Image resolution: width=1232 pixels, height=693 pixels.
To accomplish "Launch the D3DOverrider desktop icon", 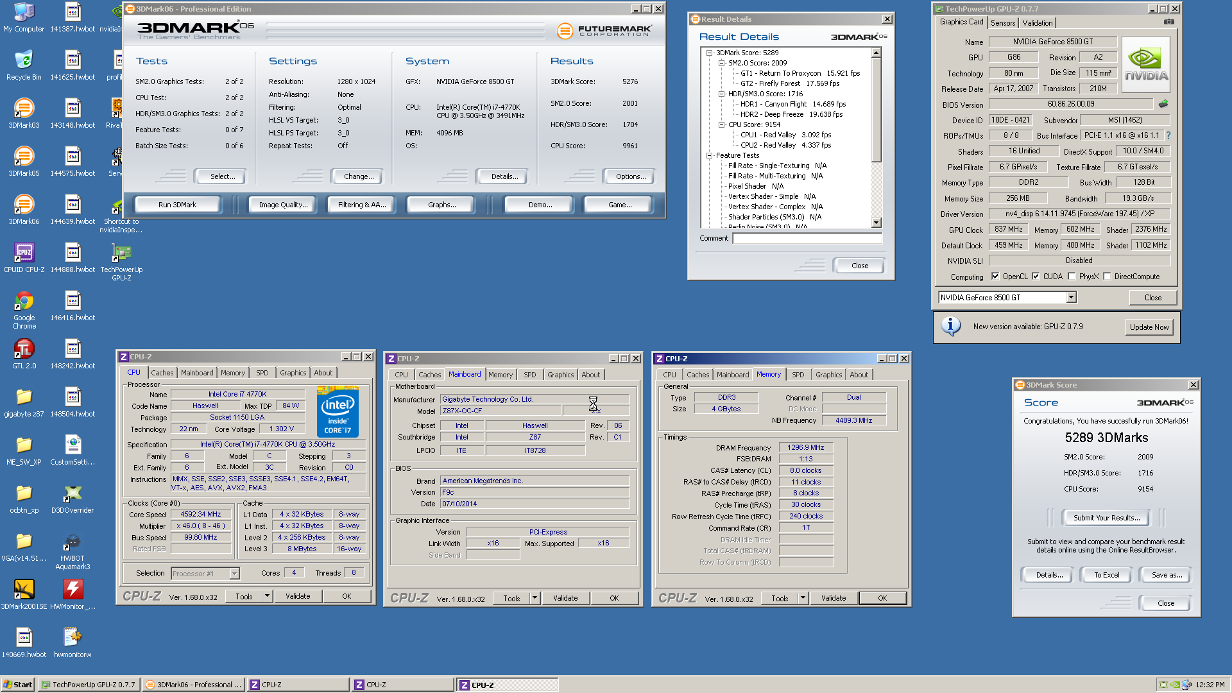I will coord(73,499).
